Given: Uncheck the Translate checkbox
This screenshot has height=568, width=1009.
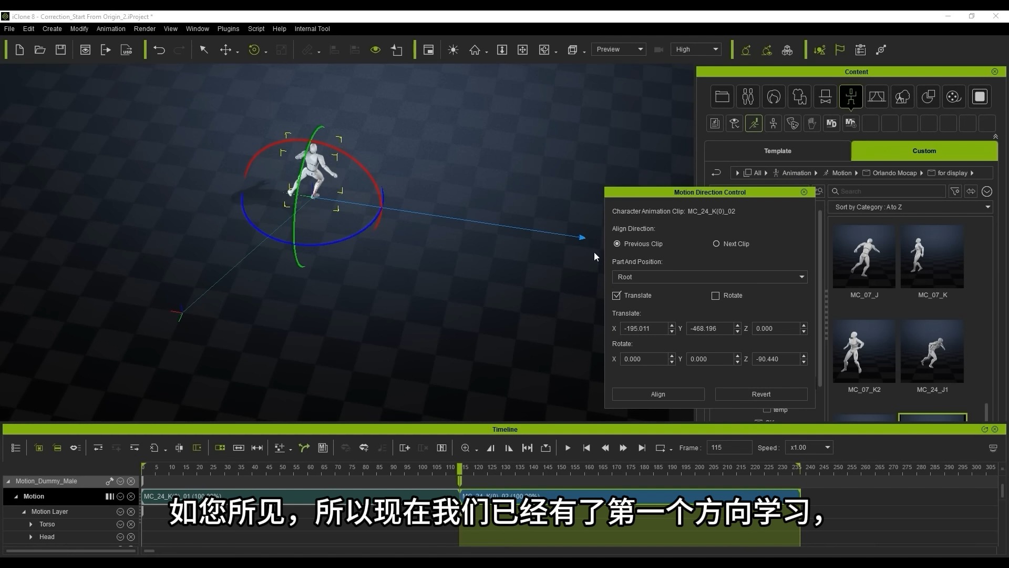Looking at the screenshot, I should click(616, 296).
